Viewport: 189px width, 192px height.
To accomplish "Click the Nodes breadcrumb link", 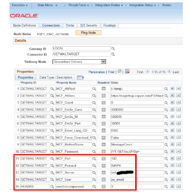I will 167,5.
